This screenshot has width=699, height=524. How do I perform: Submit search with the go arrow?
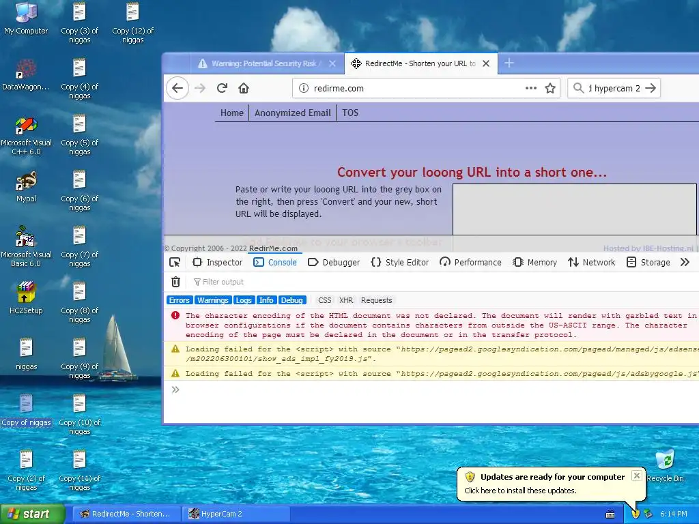tap(651, 88)
